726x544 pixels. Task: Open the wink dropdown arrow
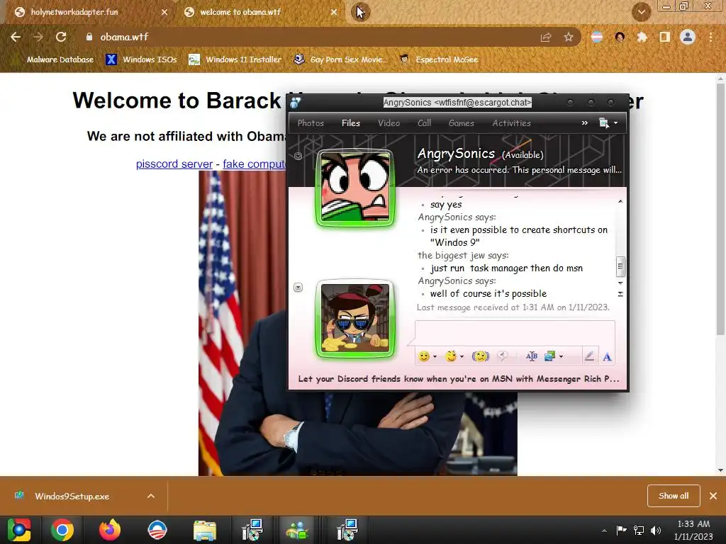tap(462, 357)
